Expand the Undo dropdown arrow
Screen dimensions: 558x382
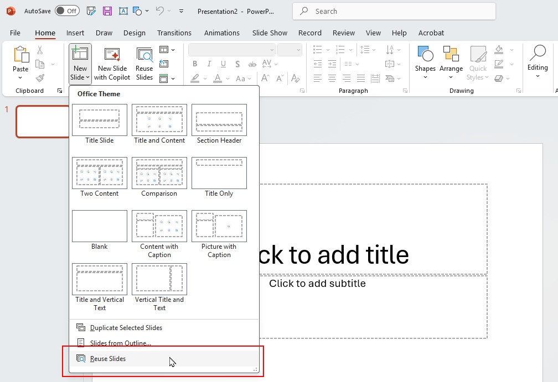click(170, 11)
